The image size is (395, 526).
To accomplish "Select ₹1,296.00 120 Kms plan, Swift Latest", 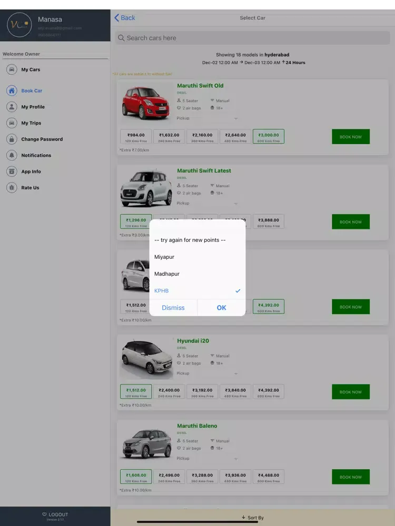I will coord(136,222).
